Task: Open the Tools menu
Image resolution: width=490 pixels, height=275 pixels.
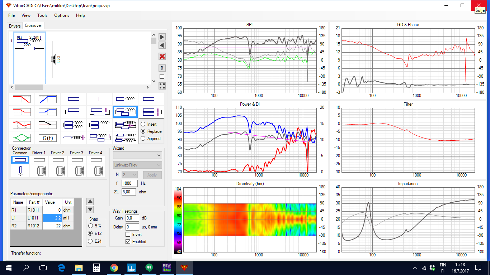Action: point(42,15)
